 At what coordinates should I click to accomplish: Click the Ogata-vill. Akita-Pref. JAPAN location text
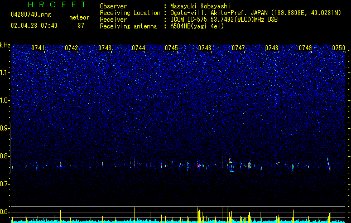(256, 13)
